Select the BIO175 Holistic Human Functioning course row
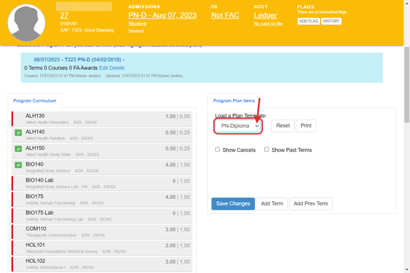 (x=101, y=199)
